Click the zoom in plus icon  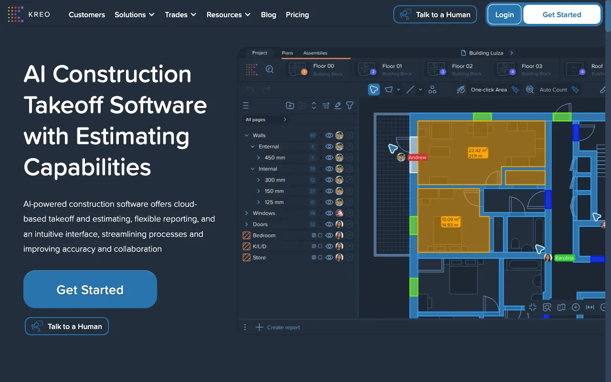576,308
